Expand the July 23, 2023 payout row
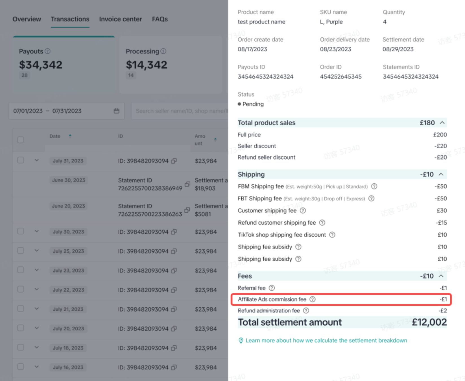This screenshot has height=381, width=465. [x=37, y=270]
